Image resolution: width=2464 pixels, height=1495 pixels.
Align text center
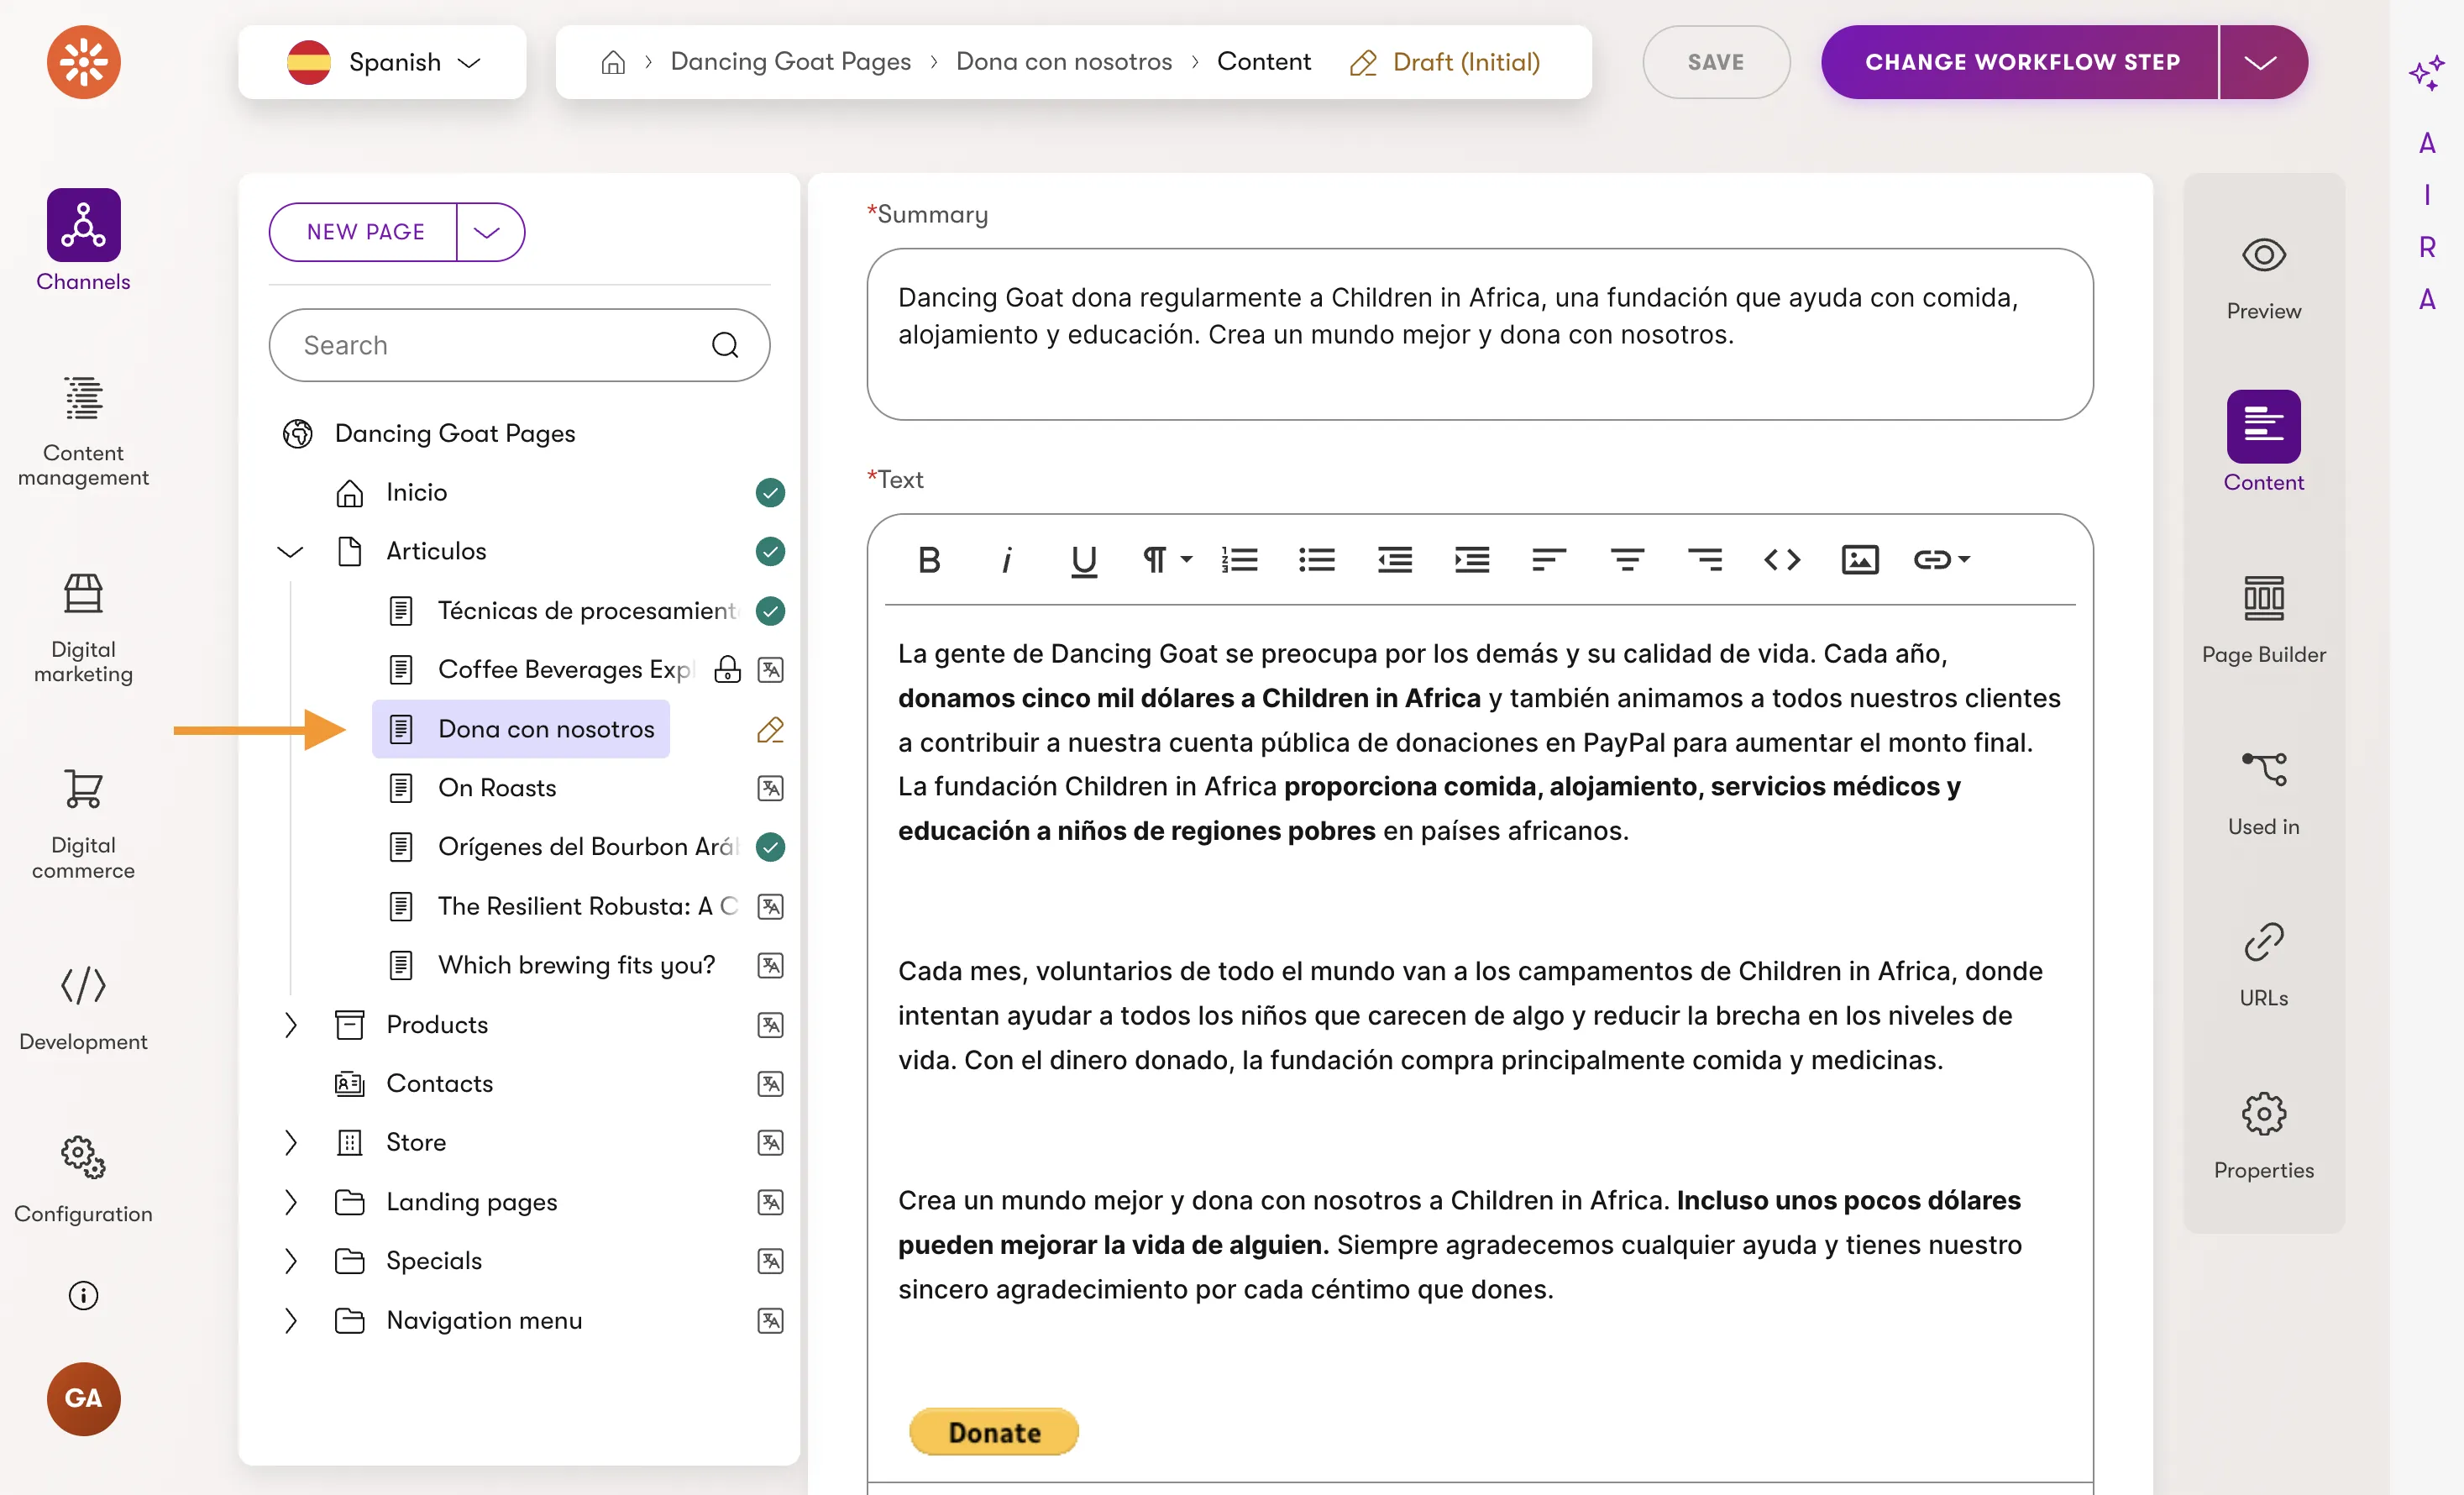tap(1627, 560)
